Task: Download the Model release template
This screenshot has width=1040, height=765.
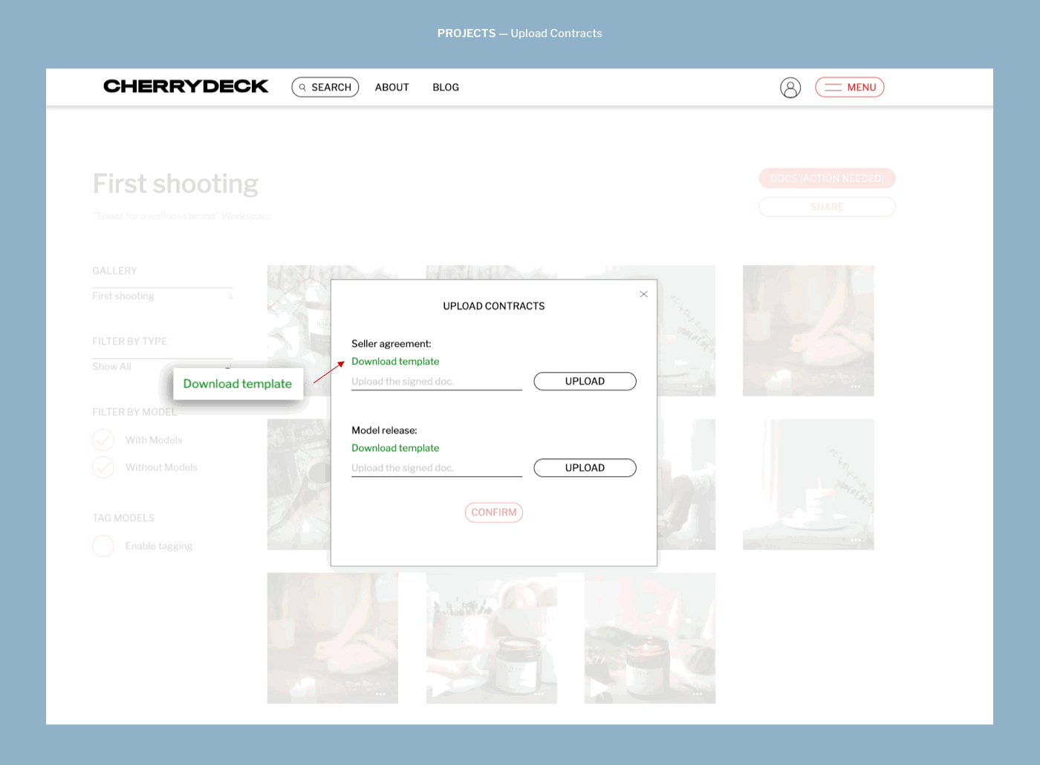Action: click(395, 448)
